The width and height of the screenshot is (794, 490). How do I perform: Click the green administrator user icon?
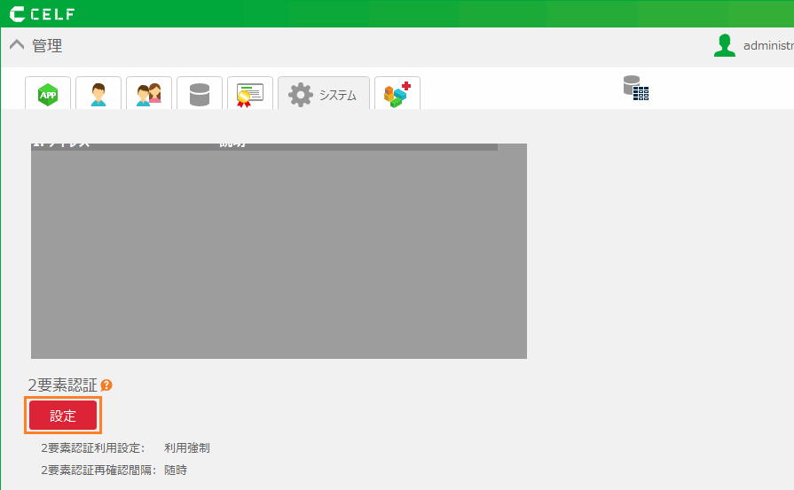point(725,46)
